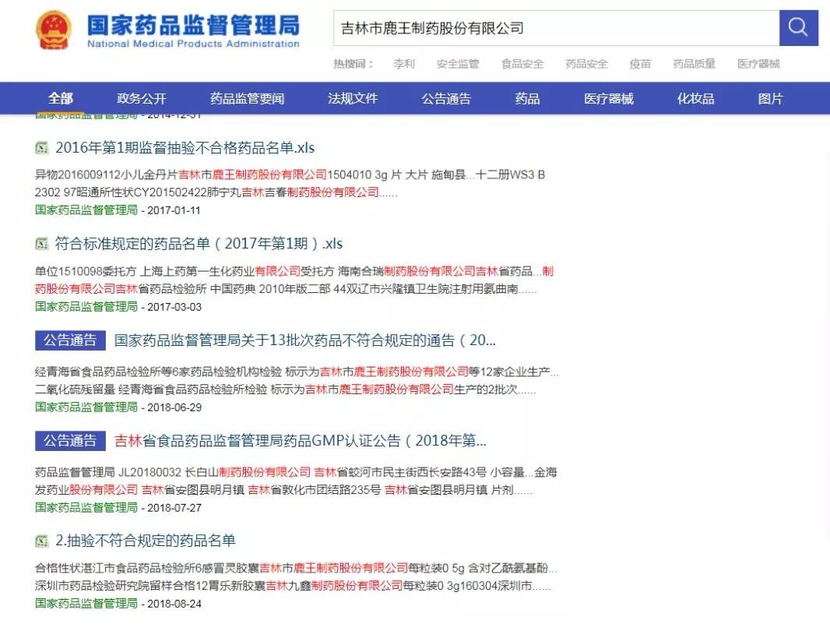The image size is (830, 638).
Task: Open result 2016年第1期监督抽验不合格药品名单.xls
Action: click(185, 148)
